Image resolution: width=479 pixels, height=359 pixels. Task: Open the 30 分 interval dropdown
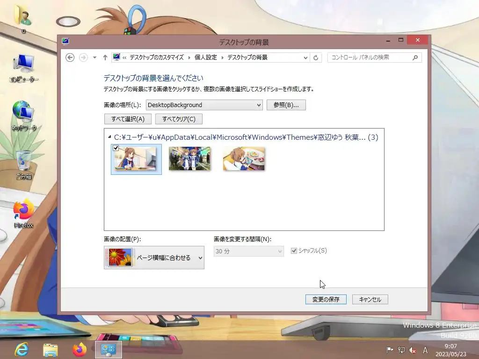coord(249,251)
